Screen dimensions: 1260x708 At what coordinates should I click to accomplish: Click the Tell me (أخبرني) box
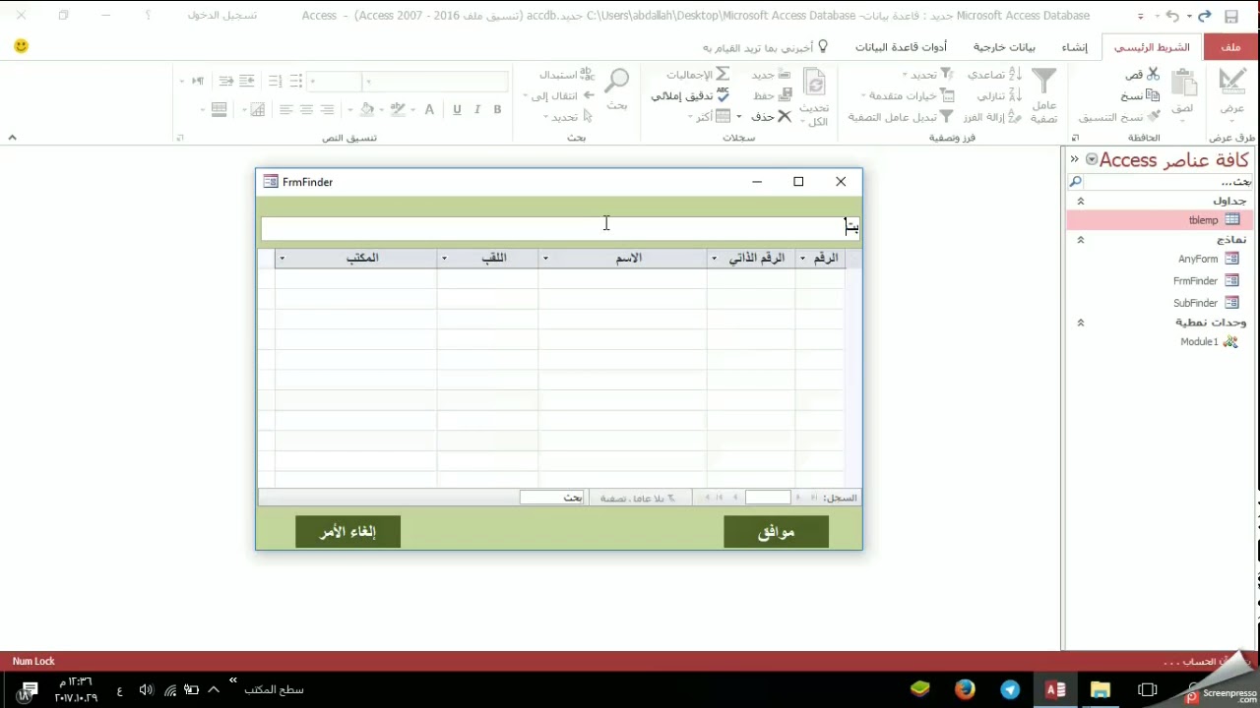765,47
